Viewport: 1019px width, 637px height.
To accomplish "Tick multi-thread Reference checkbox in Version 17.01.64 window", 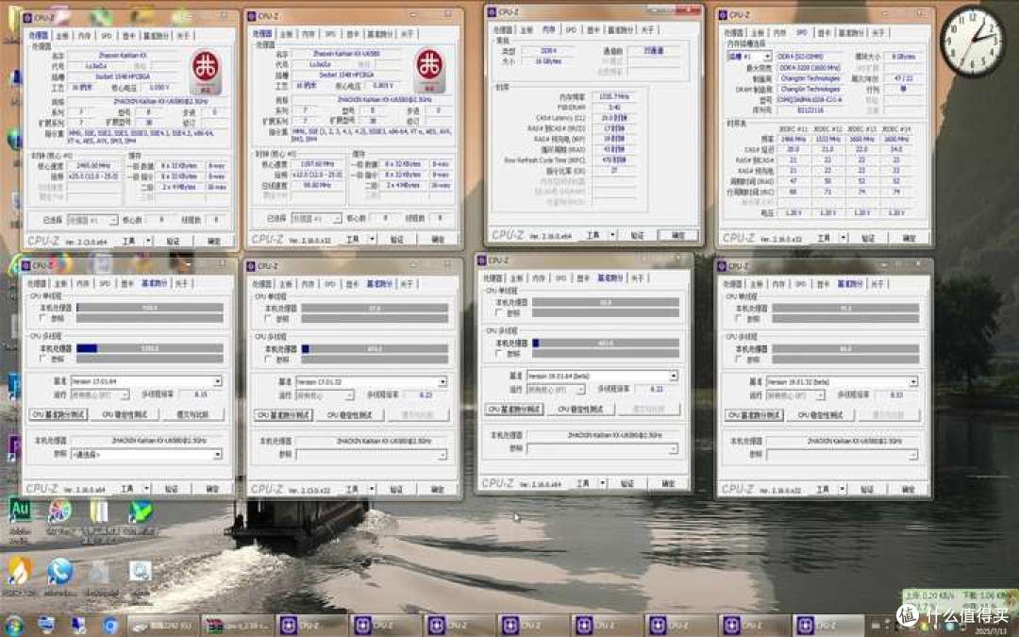I will tap(42, 359).
